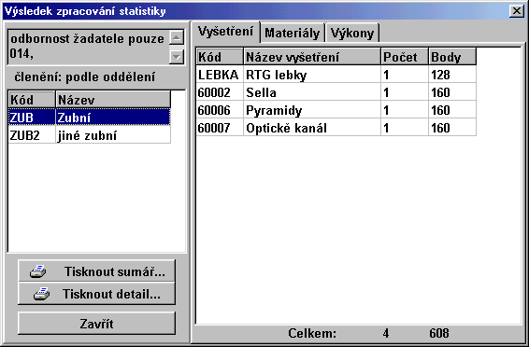The width and height of the screenshot is (529, 347).
Task: Select the LEBKA code cell
Action: click(220, 75)
